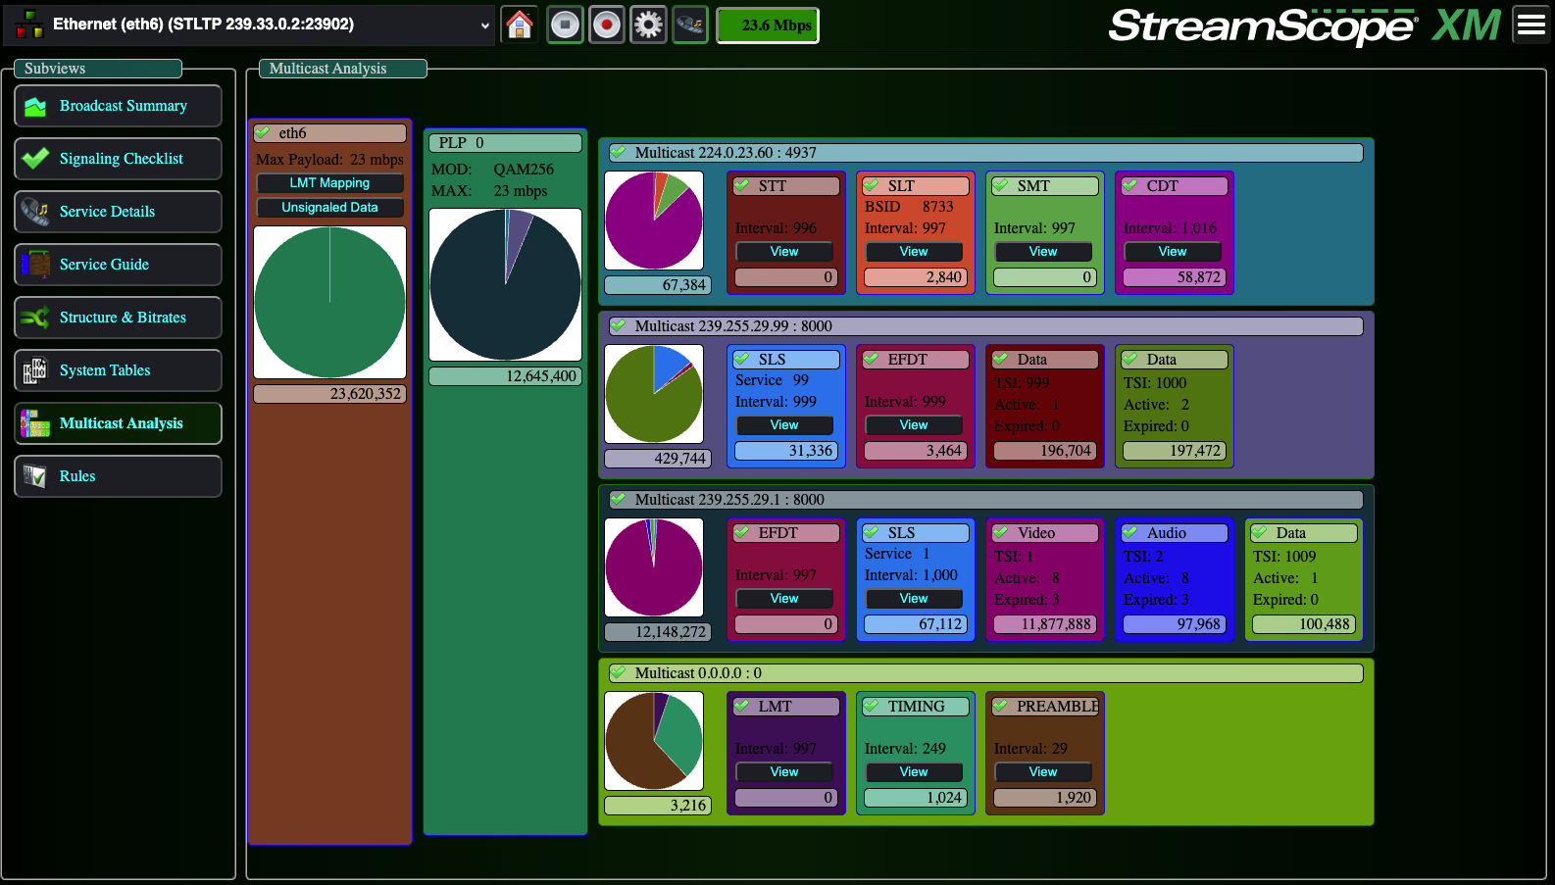Click View on the SLT card

(x=914, y=252)
